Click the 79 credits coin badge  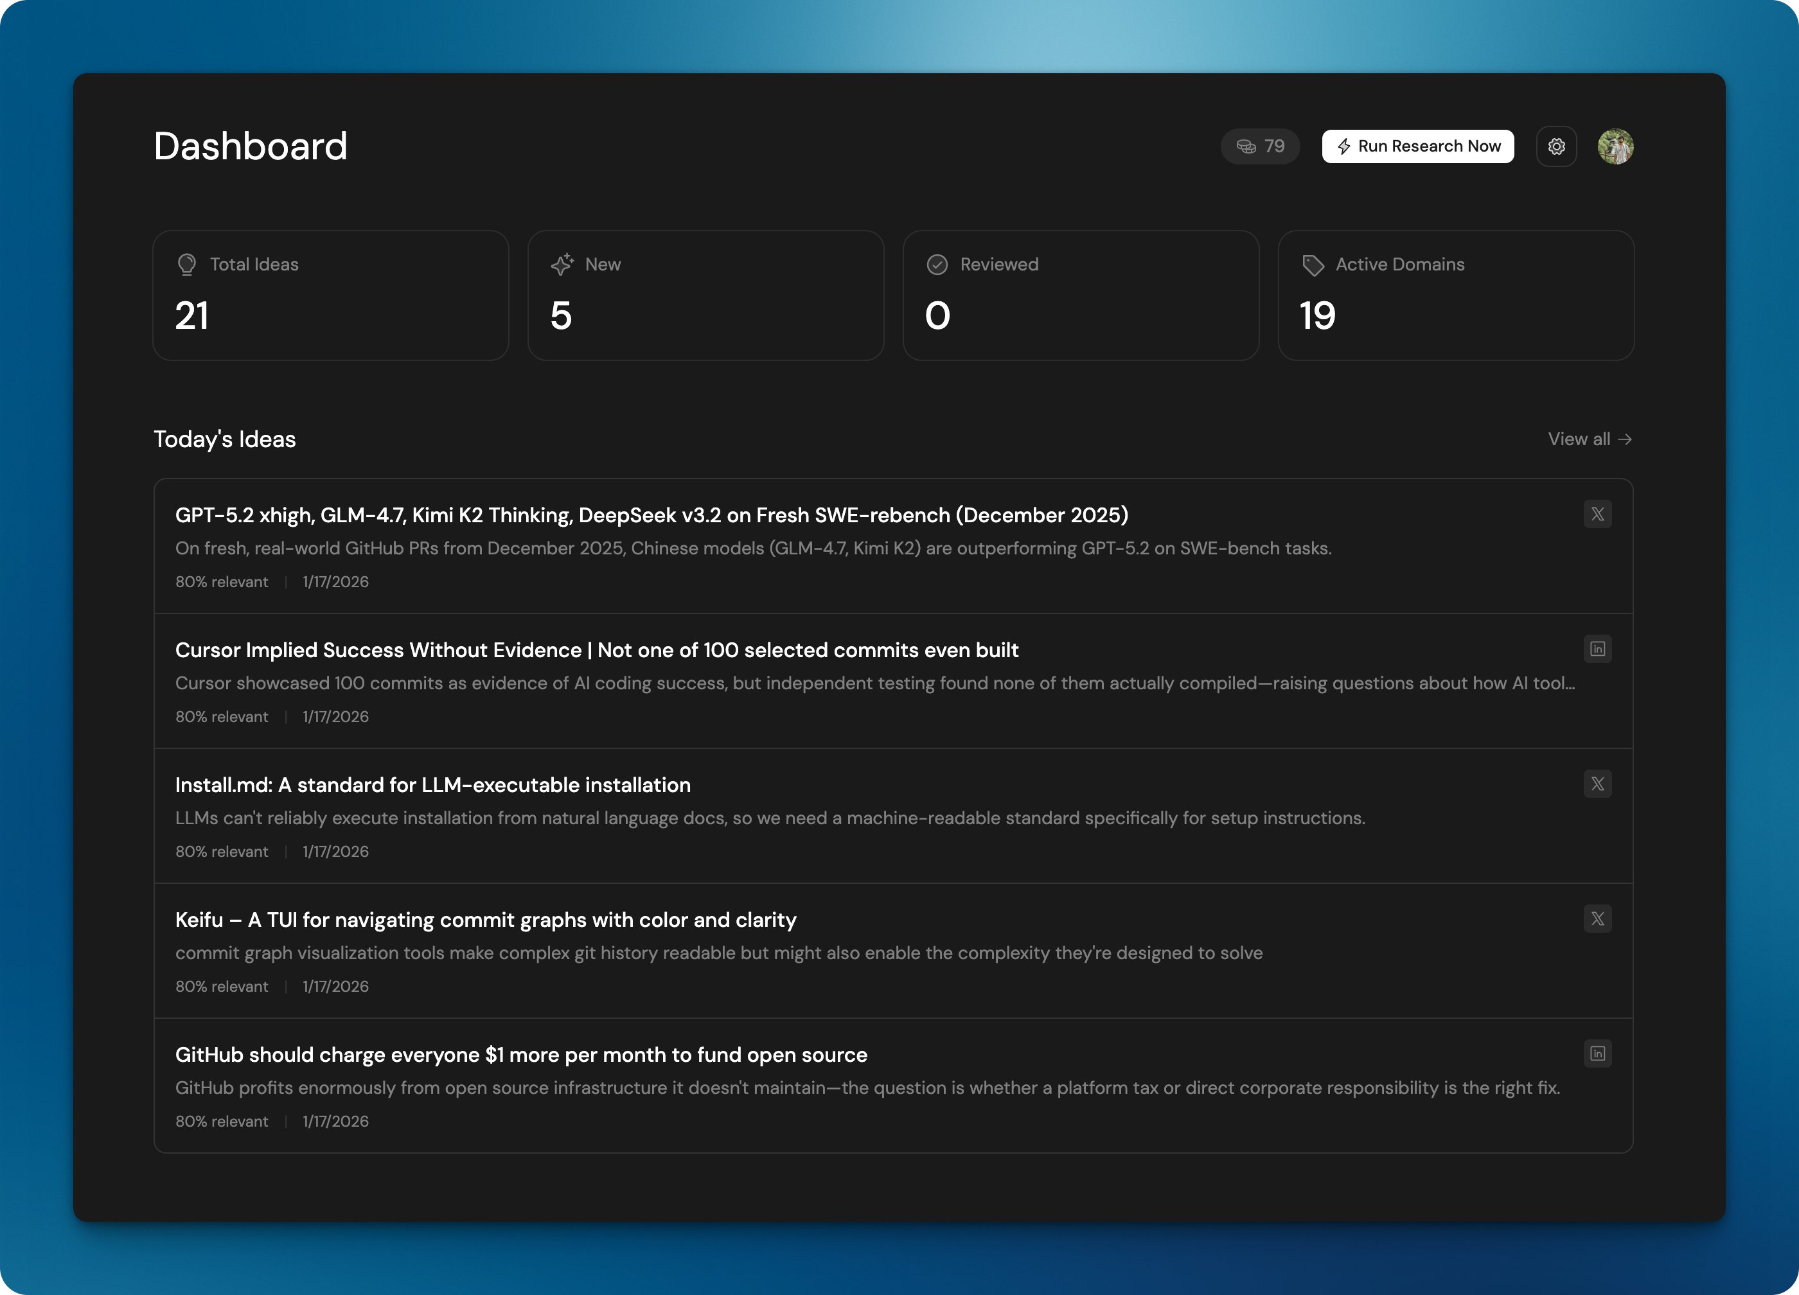click(1259, 146)
